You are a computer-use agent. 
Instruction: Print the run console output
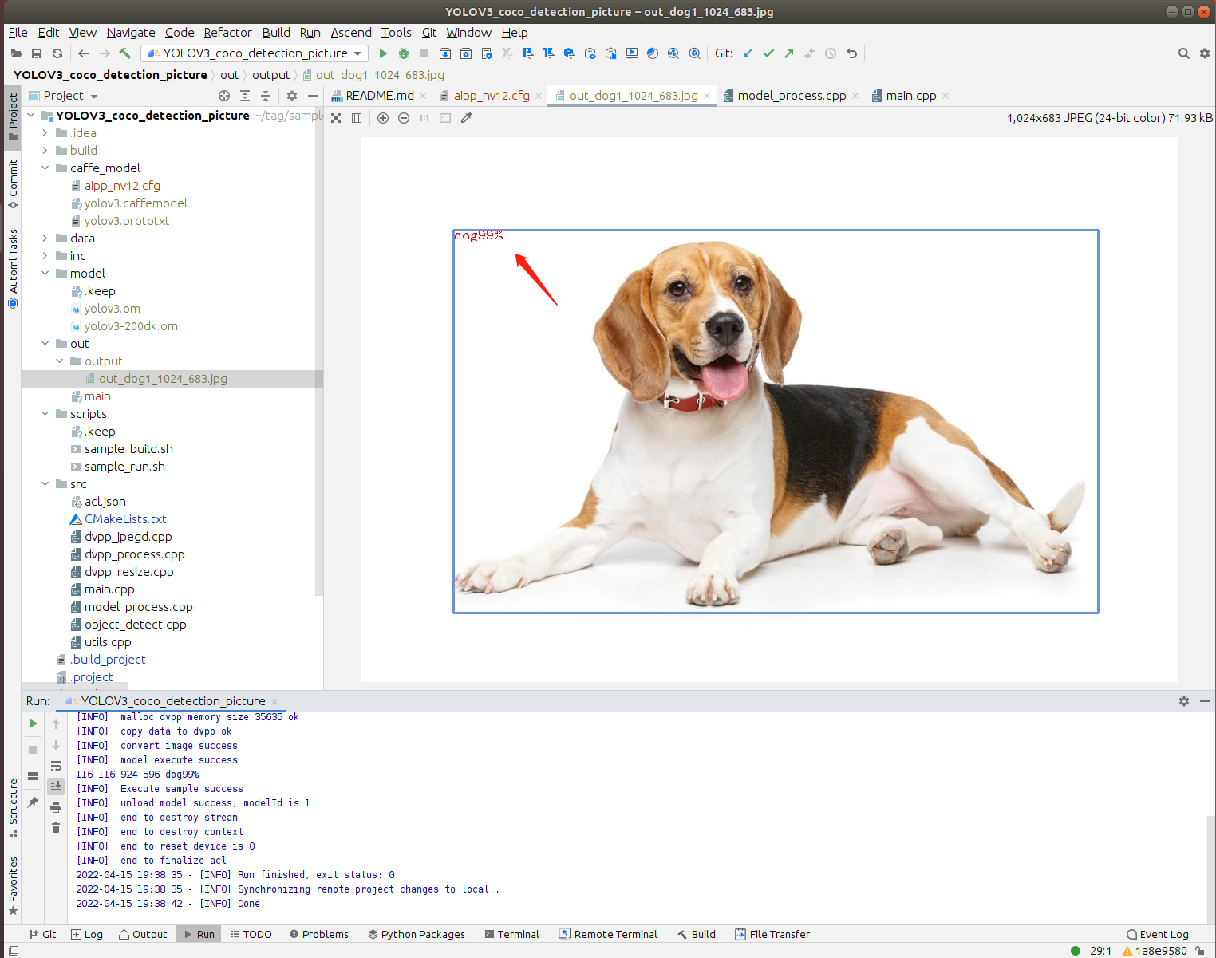56,807
